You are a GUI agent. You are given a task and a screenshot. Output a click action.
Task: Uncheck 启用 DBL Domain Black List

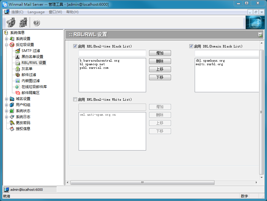pyautogui.click(x=191, y=47)
